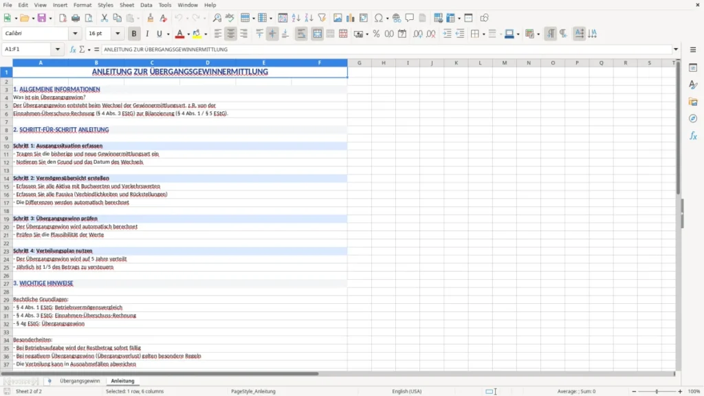Click the zoom out minus button

coord(634,391)
